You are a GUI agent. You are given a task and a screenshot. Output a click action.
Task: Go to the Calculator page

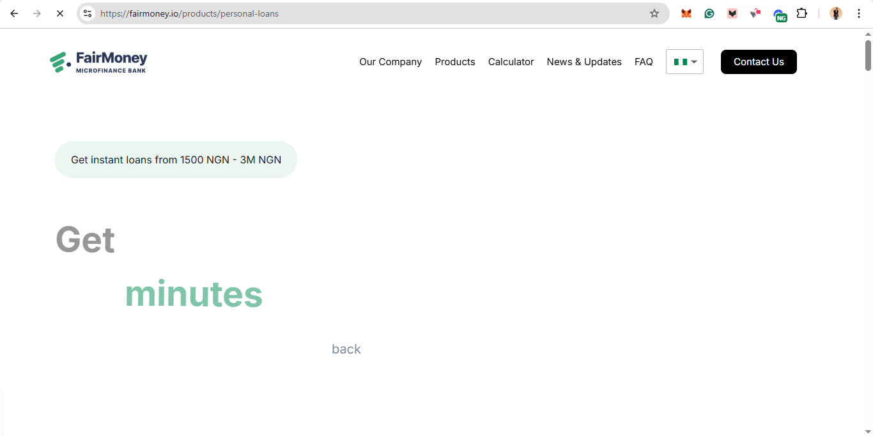pyautogui.click(x=511, y=62)
